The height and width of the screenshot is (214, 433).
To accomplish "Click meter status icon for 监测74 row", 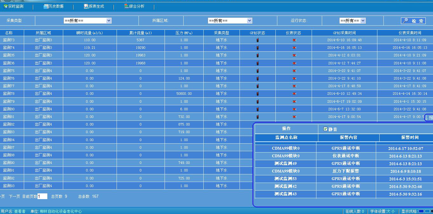I will point(294,48).
